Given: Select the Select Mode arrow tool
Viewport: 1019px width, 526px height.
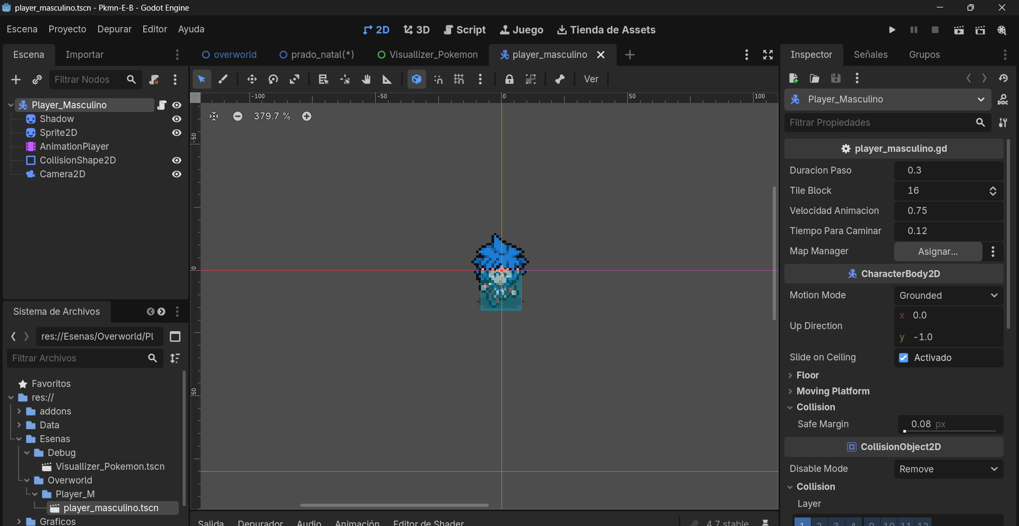Looking at the screenshot, I should pyautogui.click(x=202, y=80).
